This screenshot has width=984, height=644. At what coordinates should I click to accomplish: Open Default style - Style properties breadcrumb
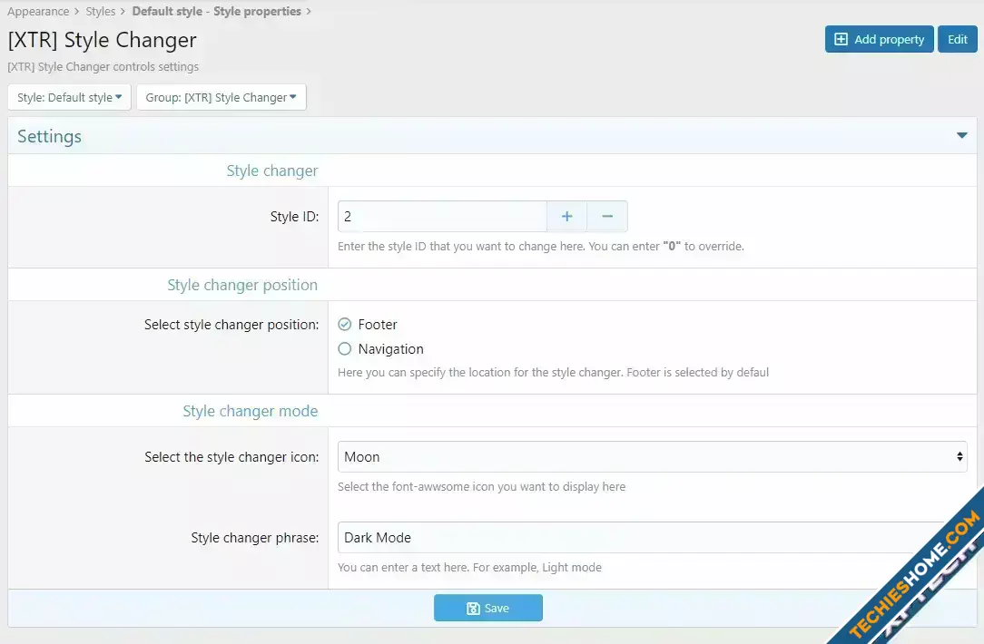click(x=216, y=12)
